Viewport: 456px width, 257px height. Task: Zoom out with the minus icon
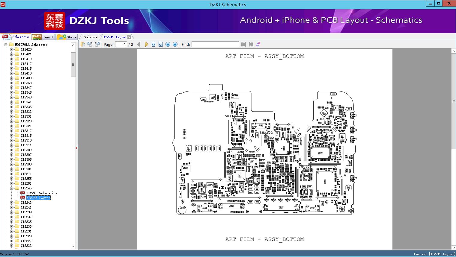click(x=168, y=44)
